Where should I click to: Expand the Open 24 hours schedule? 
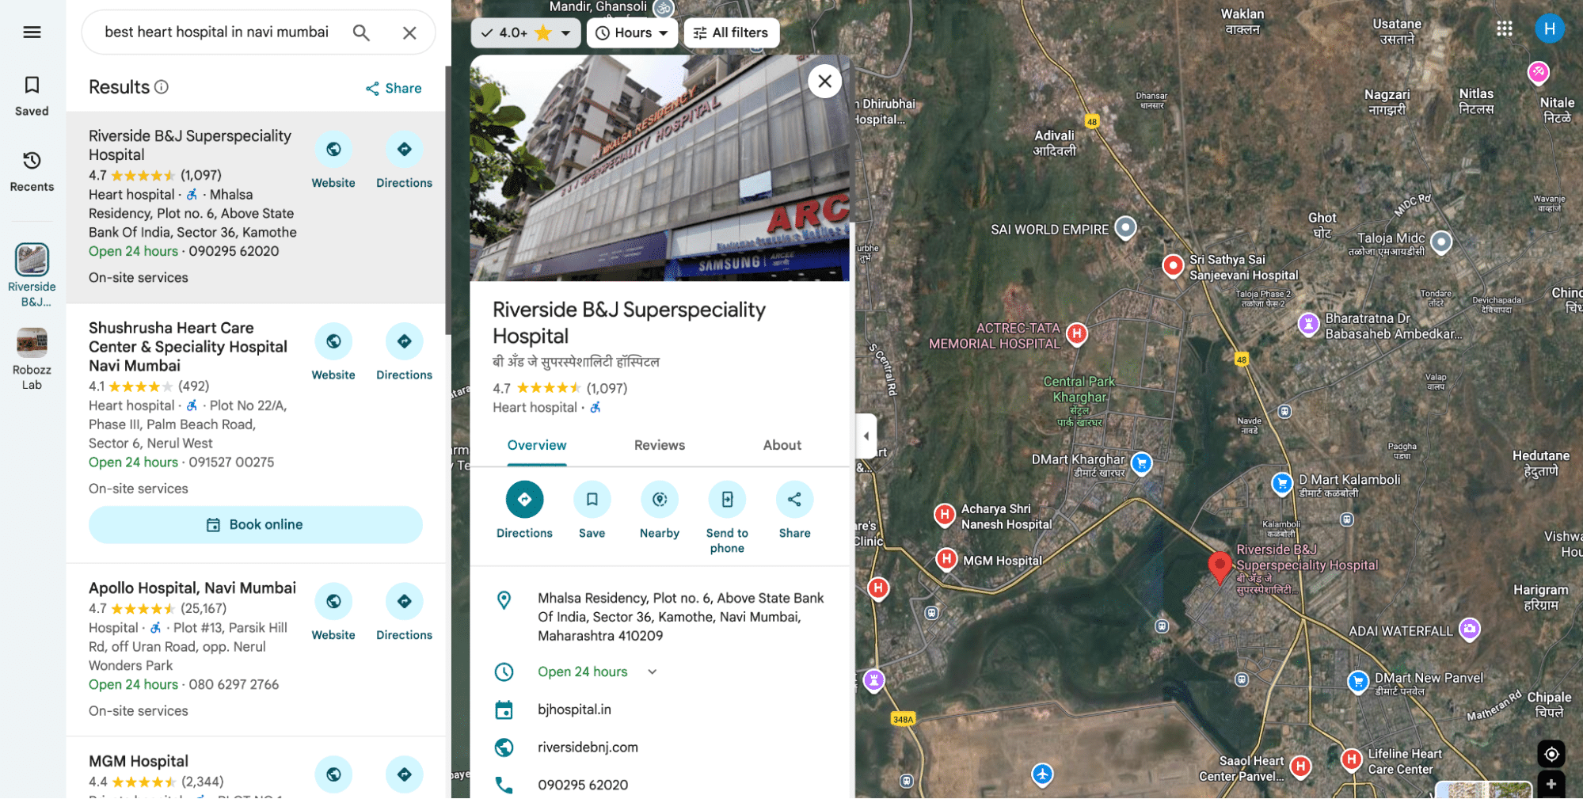tap(653, 672)
